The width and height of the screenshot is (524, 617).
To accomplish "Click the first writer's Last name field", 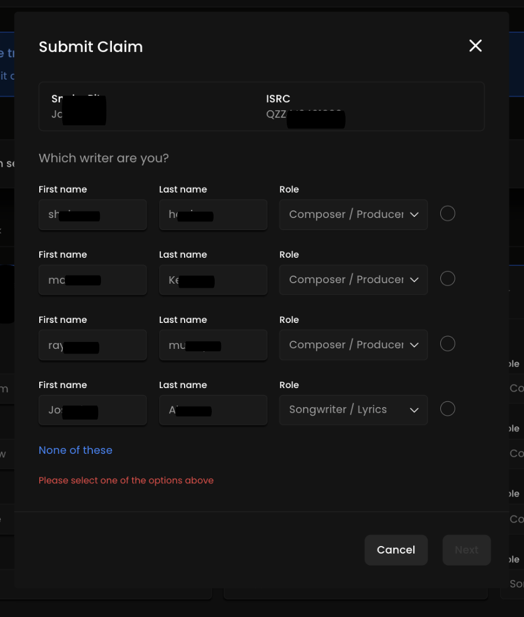I will [x=213, y=215].
